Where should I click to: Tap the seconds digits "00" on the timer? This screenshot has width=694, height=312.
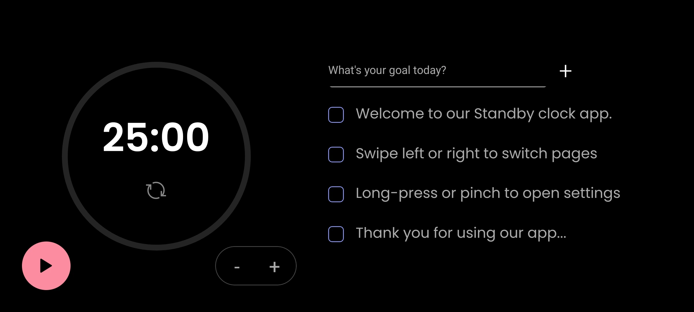185,137
